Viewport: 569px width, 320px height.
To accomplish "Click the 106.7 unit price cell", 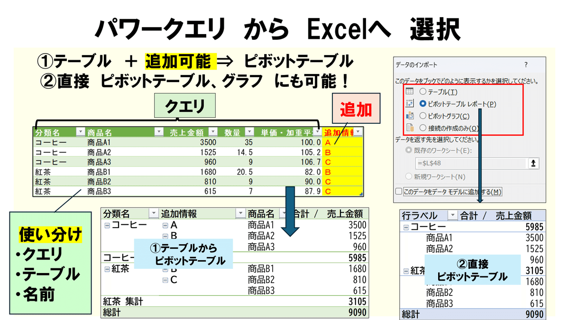I will (310, 162).
